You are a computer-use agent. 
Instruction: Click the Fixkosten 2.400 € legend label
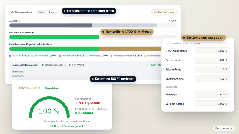click(x=20, y=56)
